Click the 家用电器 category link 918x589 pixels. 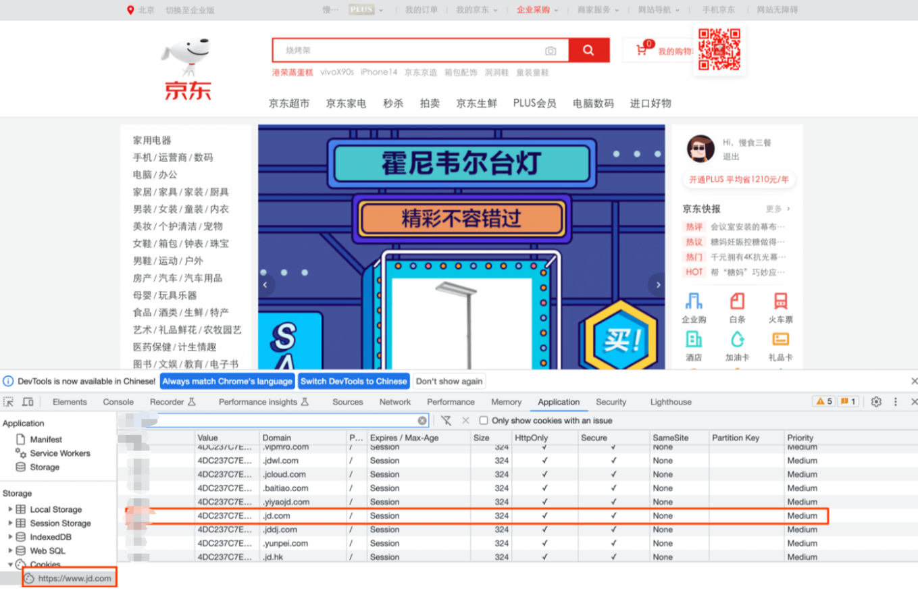[x=152, y=140]
